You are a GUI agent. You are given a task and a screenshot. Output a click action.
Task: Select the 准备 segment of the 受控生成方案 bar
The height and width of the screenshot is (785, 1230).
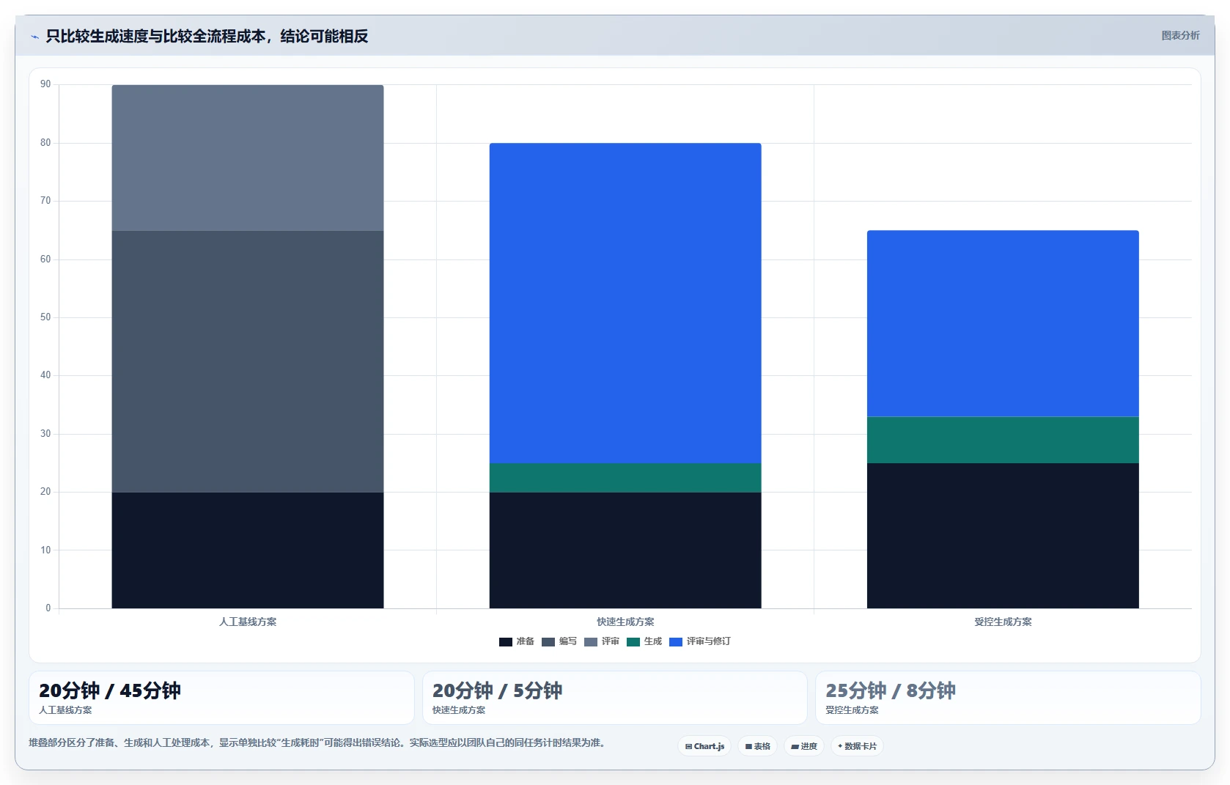(1003, 535)
